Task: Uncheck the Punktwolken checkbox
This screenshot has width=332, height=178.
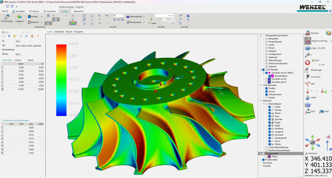Action: pyautogui.click(x=263, y=159)
